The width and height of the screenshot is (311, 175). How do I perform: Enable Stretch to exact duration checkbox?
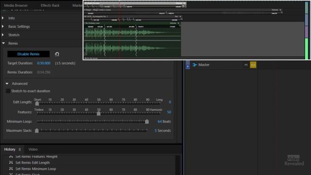tap(8, 91)
